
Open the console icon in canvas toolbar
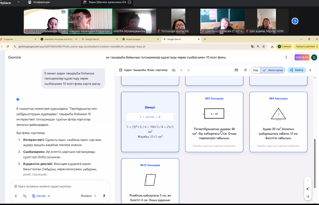point(236,70)
